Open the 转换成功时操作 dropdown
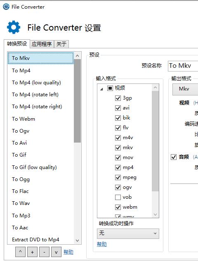The height and width of the screenshot is (274, 198). 128,233
